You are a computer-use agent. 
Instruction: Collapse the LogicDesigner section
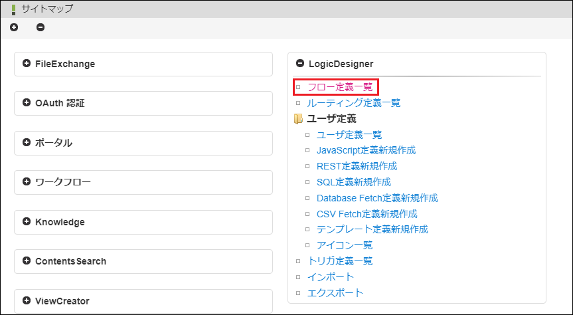click(300, 64)
